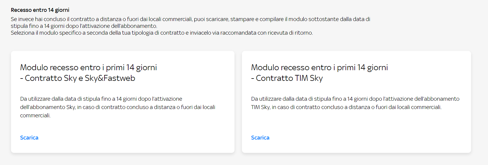Click "fuori dai locali commerciali" in the TIM Sky card

pos(408,107)
